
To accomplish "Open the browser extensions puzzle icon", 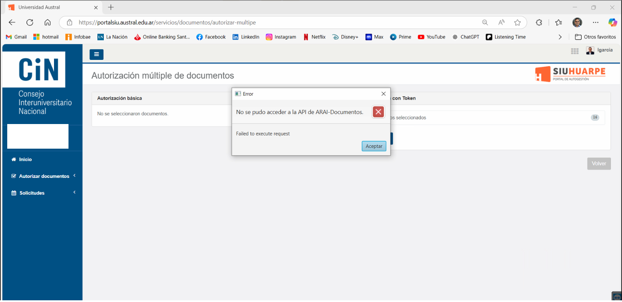I will tap(539, 23).
